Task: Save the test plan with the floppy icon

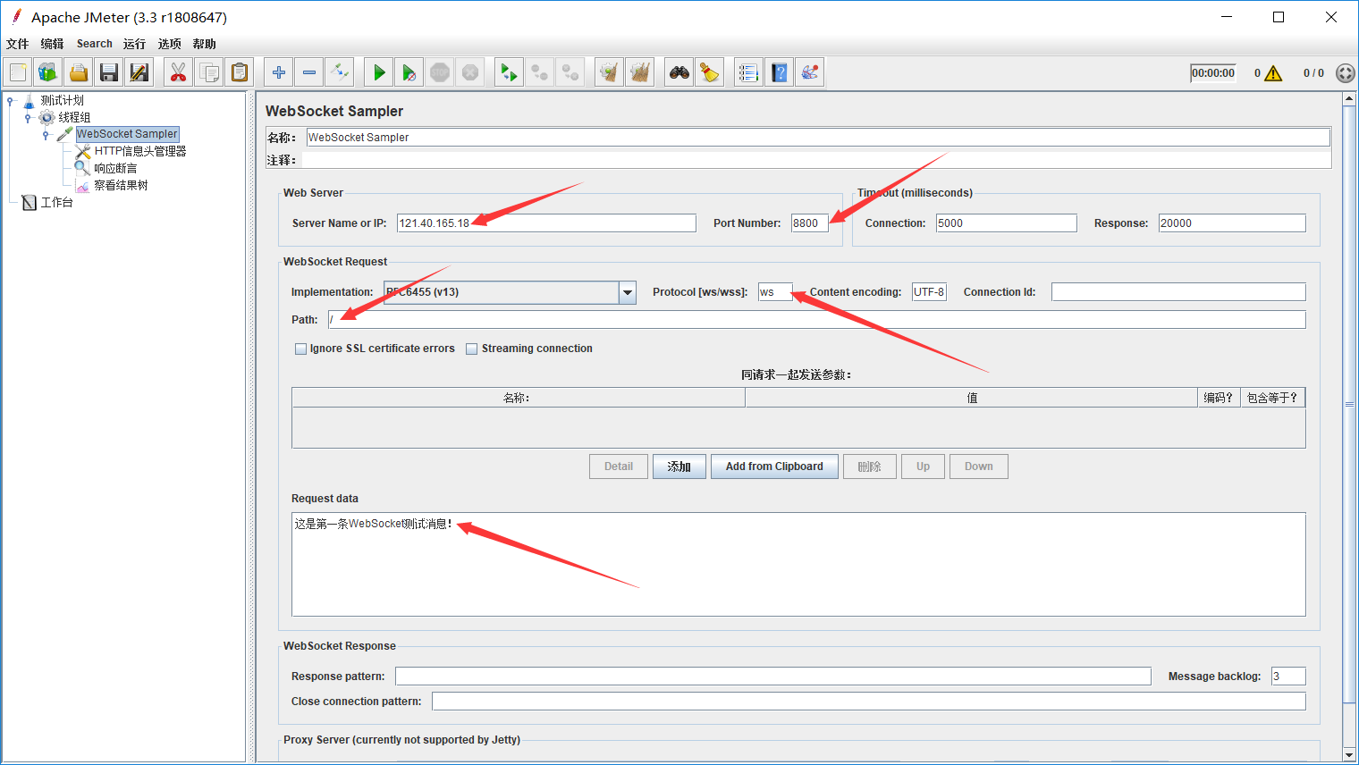Action: click(x=109, y=72)
